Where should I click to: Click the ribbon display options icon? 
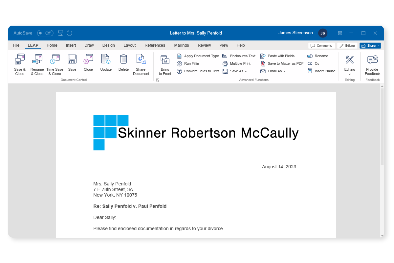[340, 33]
